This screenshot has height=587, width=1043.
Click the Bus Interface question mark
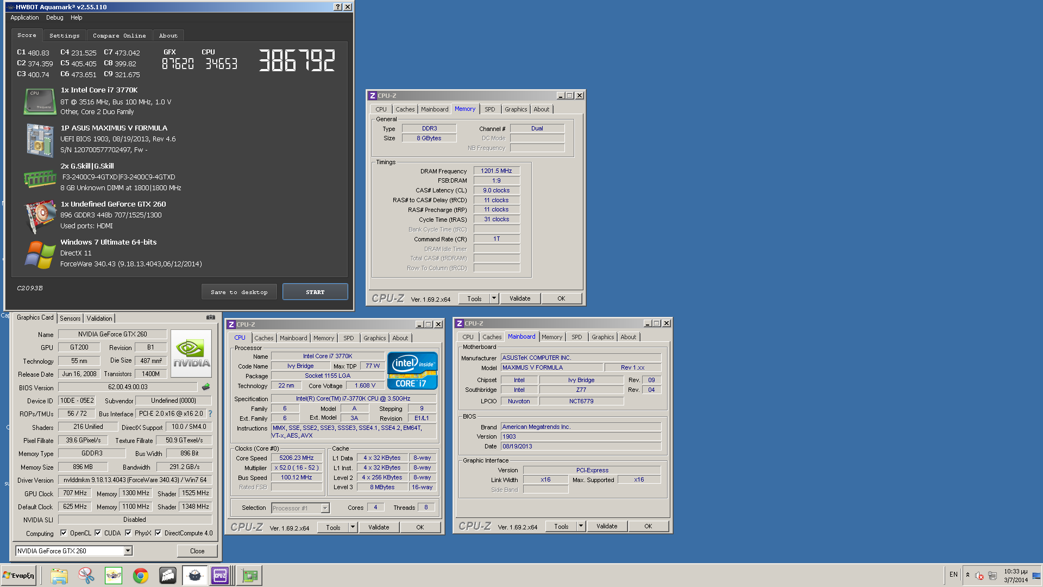click(210, 414)
